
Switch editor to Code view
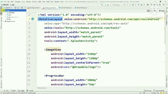tap(150, 11)
